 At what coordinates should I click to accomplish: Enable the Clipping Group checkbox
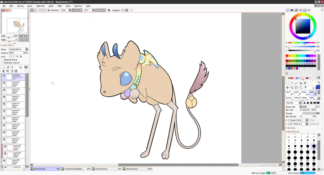3,60
